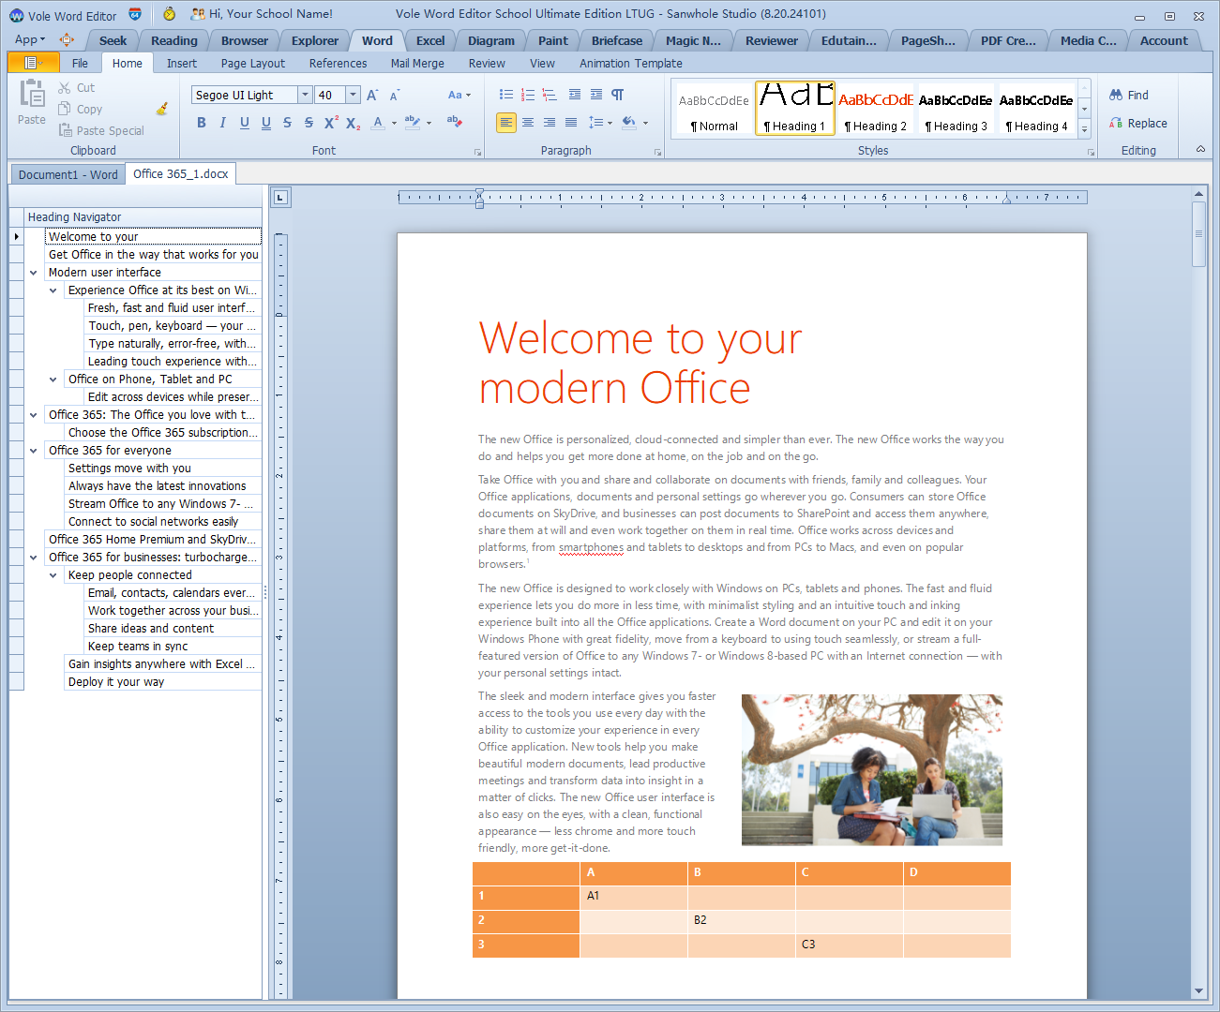Open paragraph shading color dropdown arrow
Screen dimensions: 1220x1012
[645, 123]
